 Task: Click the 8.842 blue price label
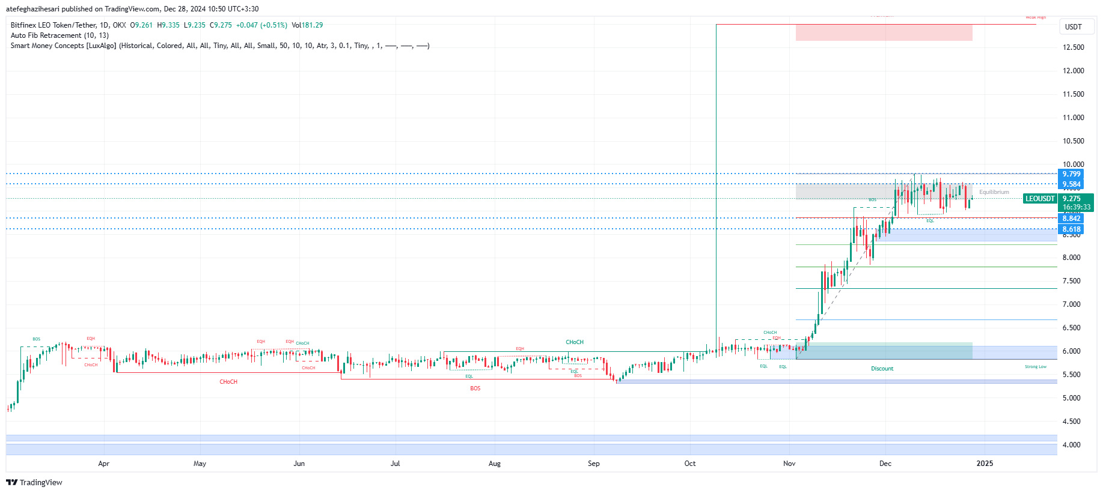click(x=1071, y=219)
